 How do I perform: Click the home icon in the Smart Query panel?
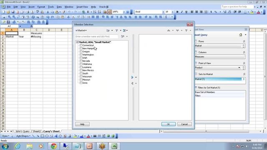[x=240, y=35]
